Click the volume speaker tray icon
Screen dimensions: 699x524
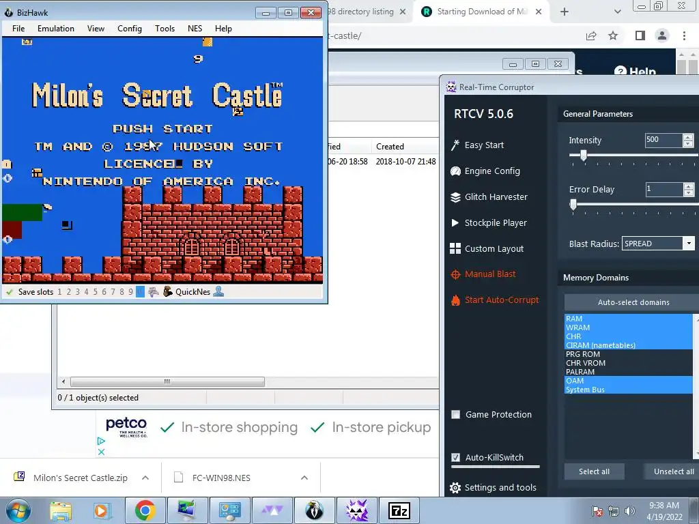[x=630, y=511]
